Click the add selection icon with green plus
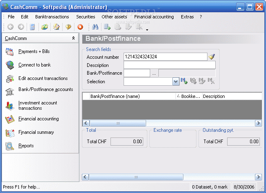 pos(184,81)
